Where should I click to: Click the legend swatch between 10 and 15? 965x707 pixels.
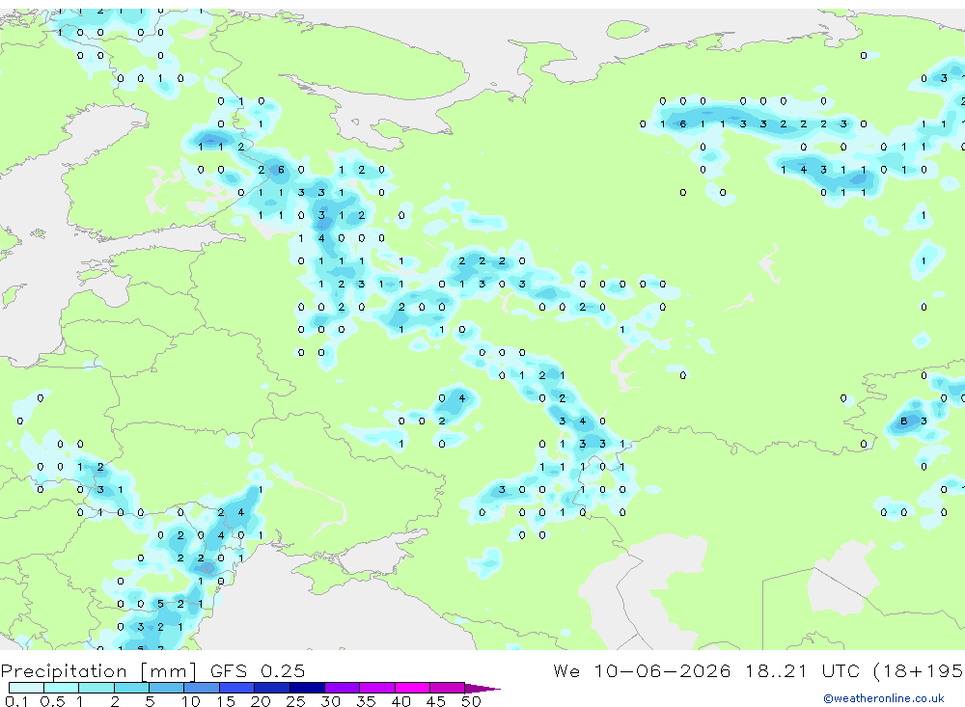point(202,688)
